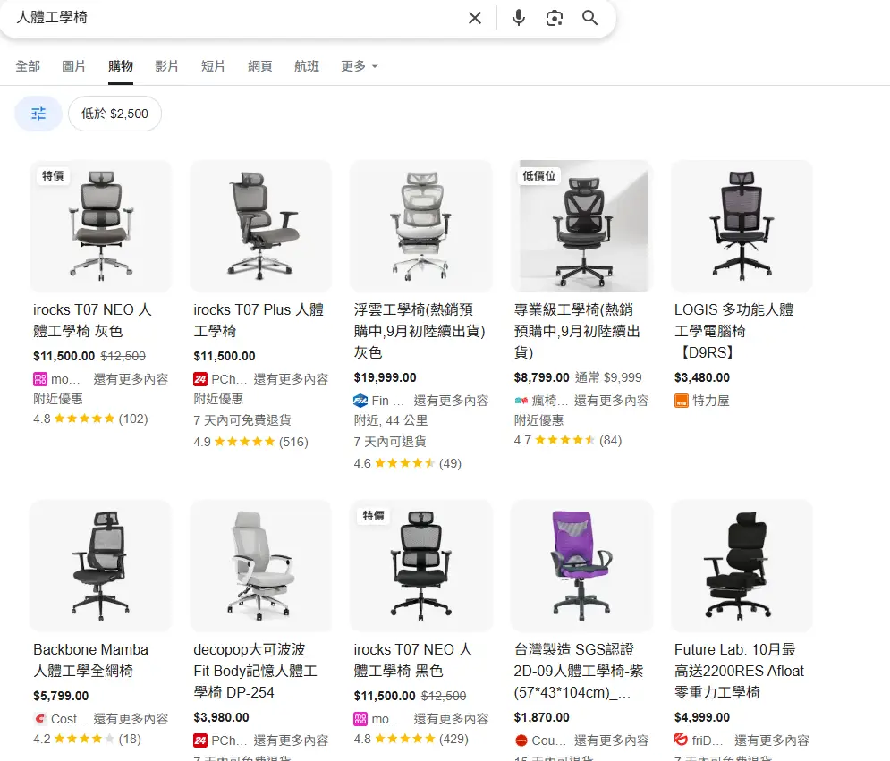Expand 還有更多內容 for 浮雲工學椅
890x761 pixels.
coord(451,401)
